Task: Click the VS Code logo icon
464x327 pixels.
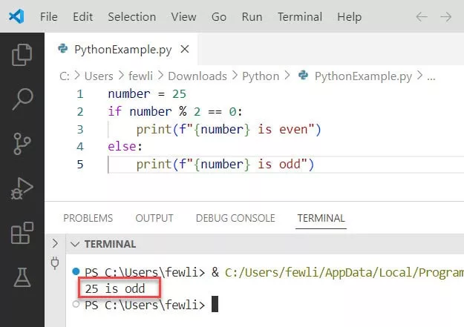Action: (16, 16)
